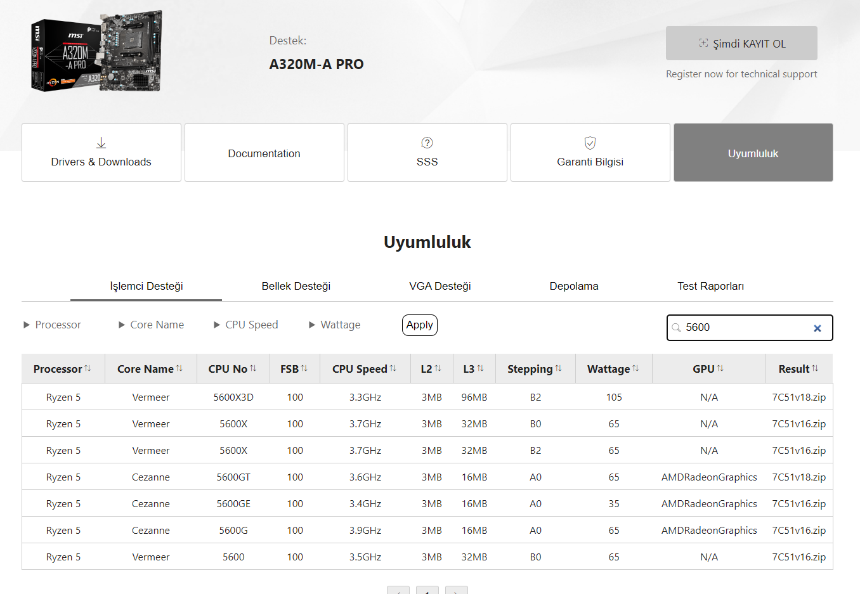Click the SSS question mark icon
The height and width of the screenshot is (594, 860).
tap(427, 143)
